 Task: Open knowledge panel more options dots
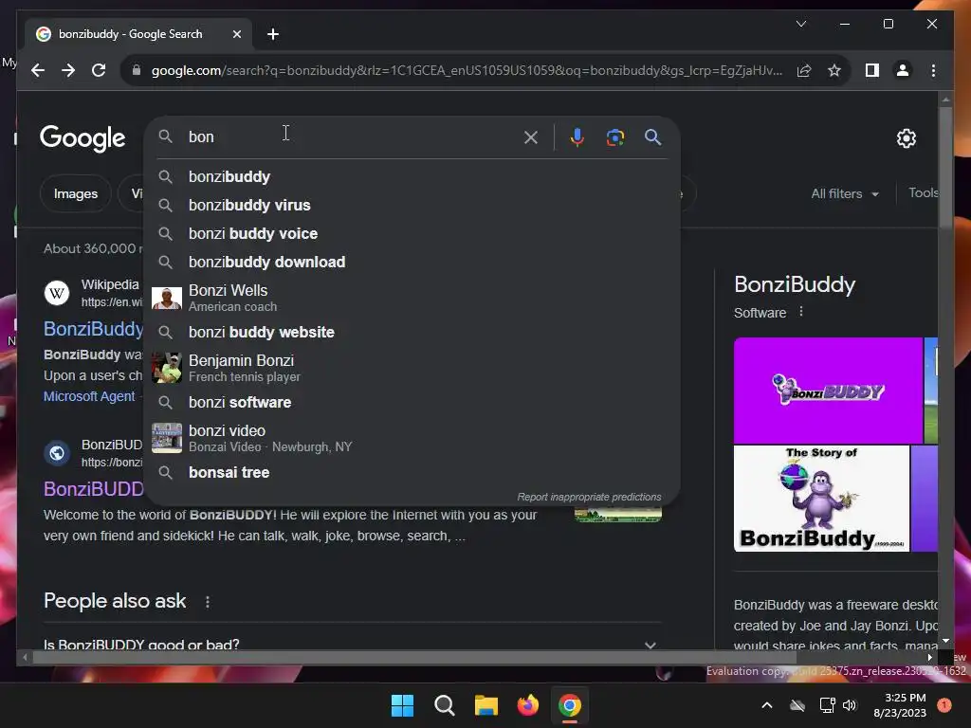[800, 312]
